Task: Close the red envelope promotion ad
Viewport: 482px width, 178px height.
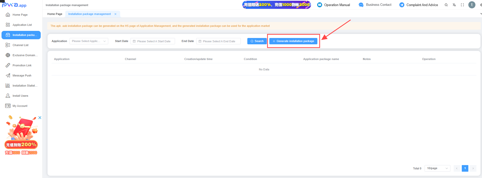Action: pyautogui.click(x=40, y=118)
